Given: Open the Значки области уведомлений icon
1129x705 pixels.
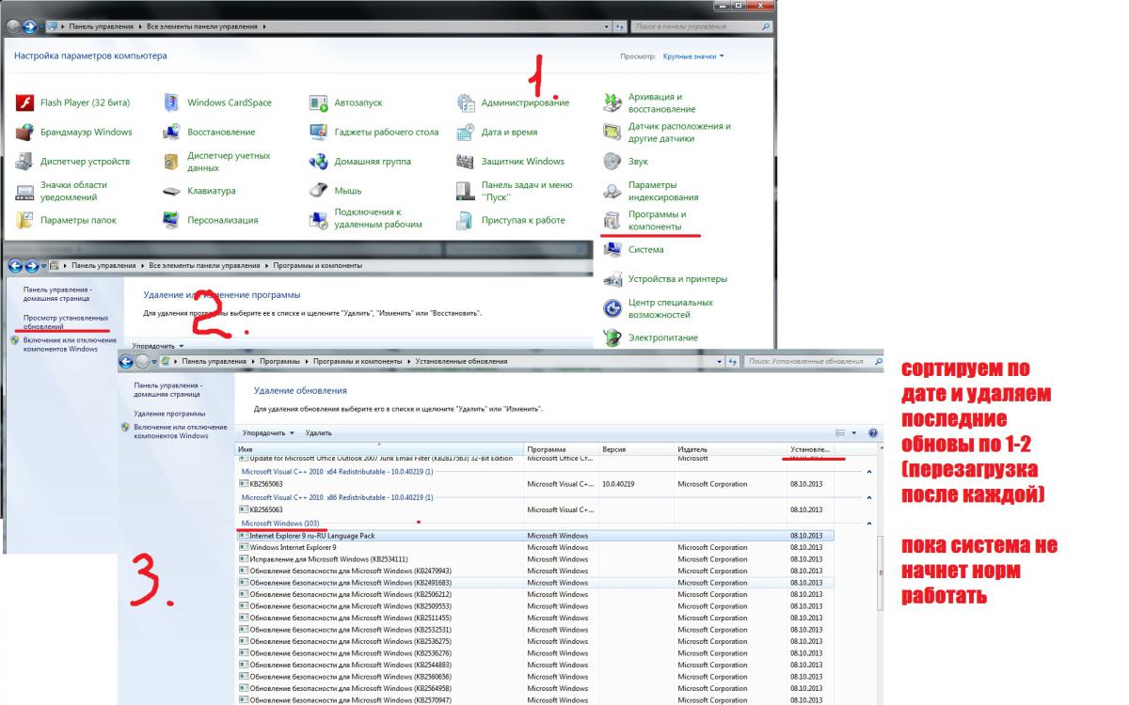Looking at the screenshot, I should coord(25,191).
